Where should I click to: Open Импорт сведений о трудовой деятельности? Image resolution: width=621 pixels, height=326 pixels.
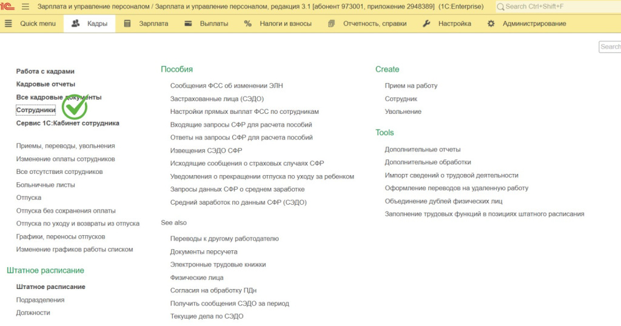click(x=451, y=175)
